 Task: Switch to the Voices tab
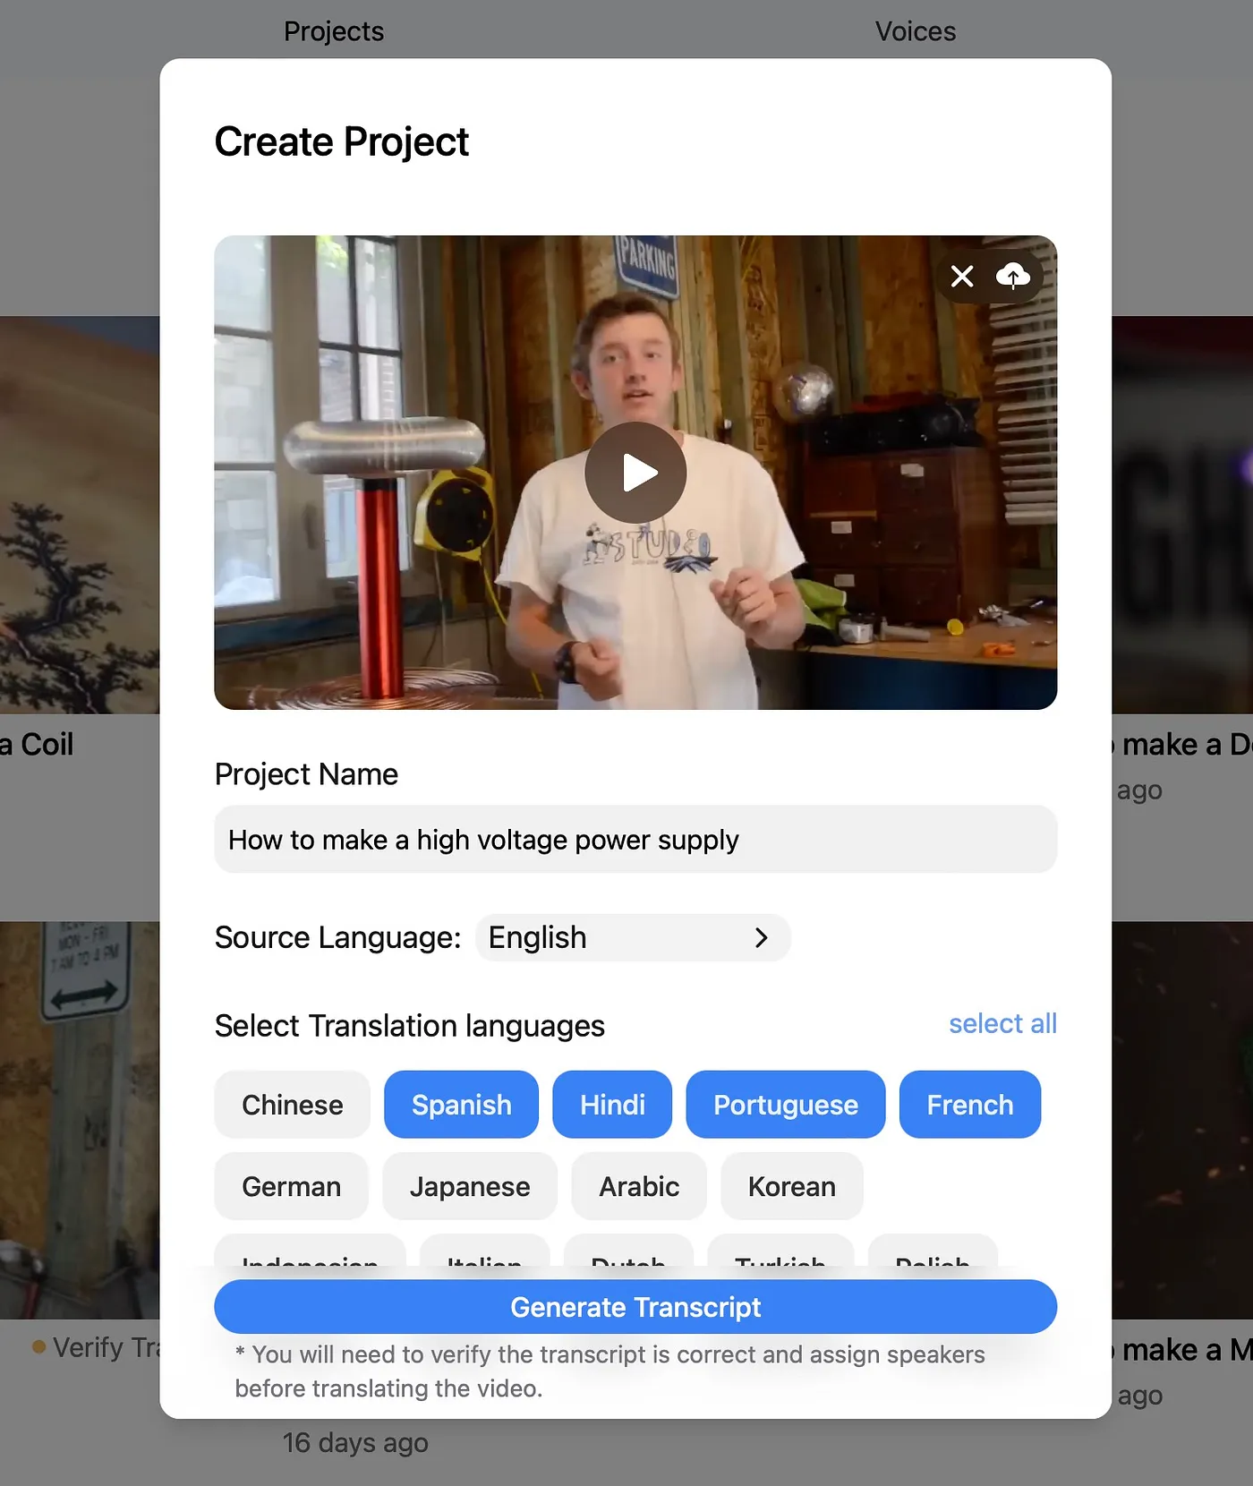coord(916,31)
